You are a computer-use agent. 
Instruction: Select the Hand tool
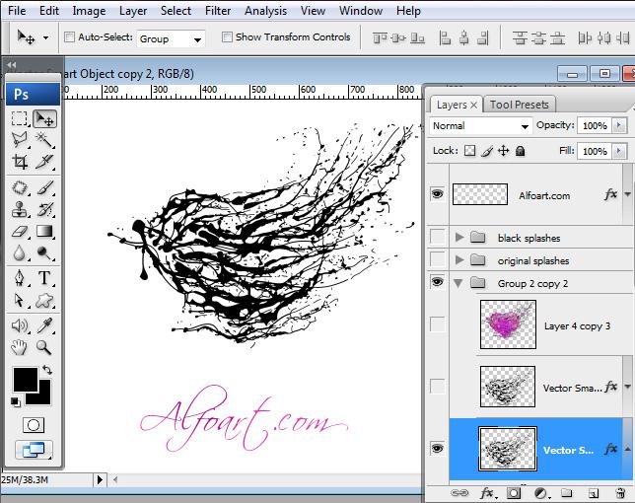pos(20,347)
